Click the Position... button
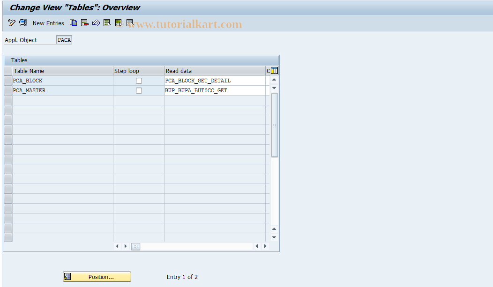The height and width of the screenshot is (287, 493). click(x=97, y=277)
